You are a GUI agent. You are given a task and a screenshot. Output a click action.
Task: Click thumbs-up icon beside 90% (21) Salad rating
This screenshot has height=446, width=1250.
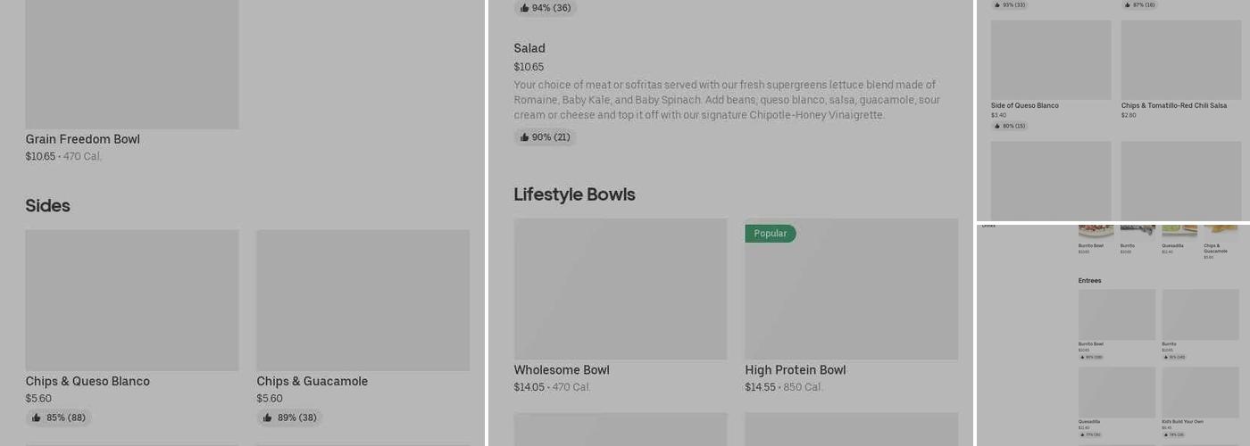click(525, 137)
